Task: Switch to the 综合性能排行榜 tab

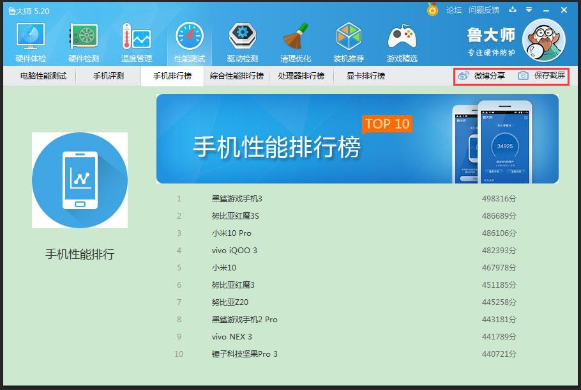Action: [x=237, y=76]
